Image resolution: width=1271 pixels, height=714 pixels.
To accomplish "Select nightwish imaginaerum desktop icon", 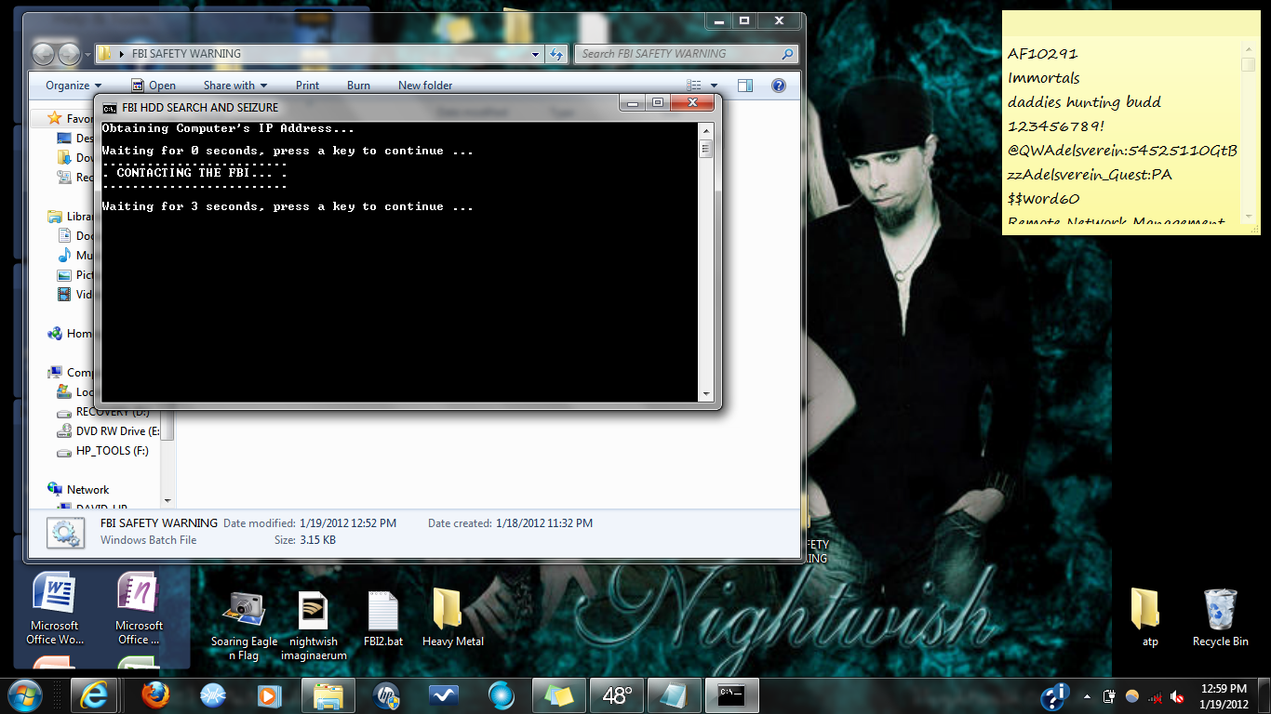I will coord(314,626).
